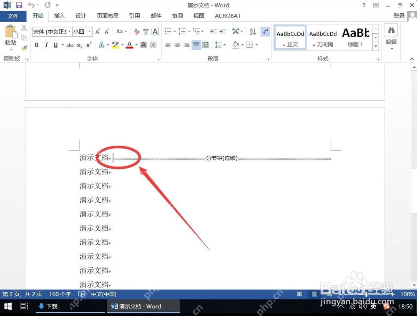Apply the 正文 Normal style
Image resolution: width=417 pixels, height=316 pixels.
[x=290, y=38]
